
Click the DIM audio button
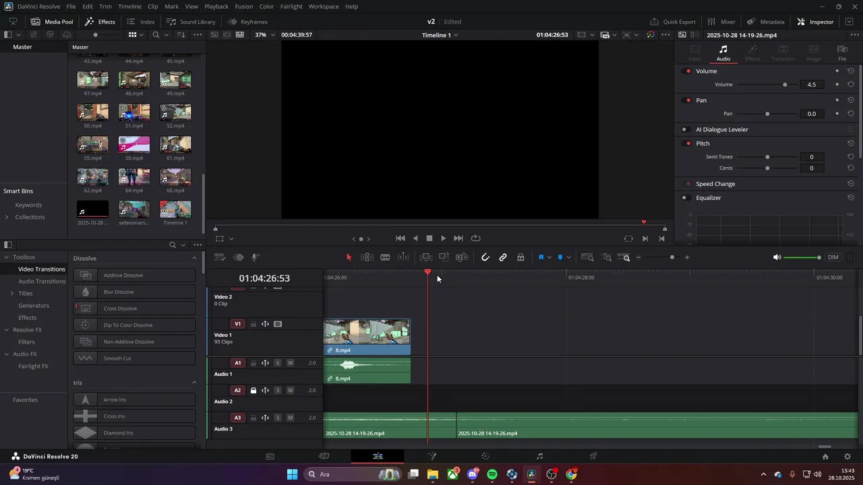pyautogui.click(x=833, y=257)
